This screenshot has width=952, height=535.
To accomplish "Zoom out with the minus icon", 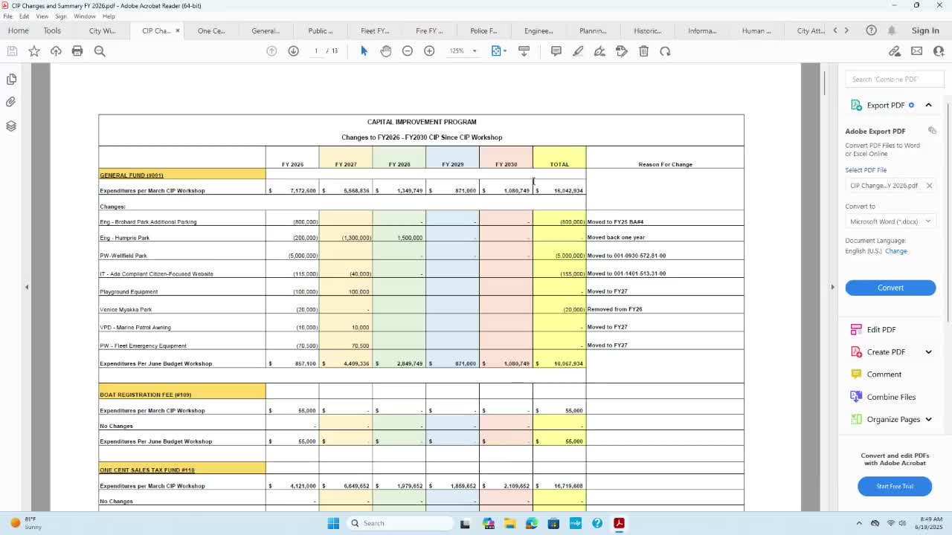I will point(408,51).
